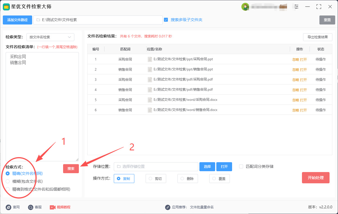Click 导出检索结果 button
The width and height of the screenshot is (338, 214).
(318, 37)
